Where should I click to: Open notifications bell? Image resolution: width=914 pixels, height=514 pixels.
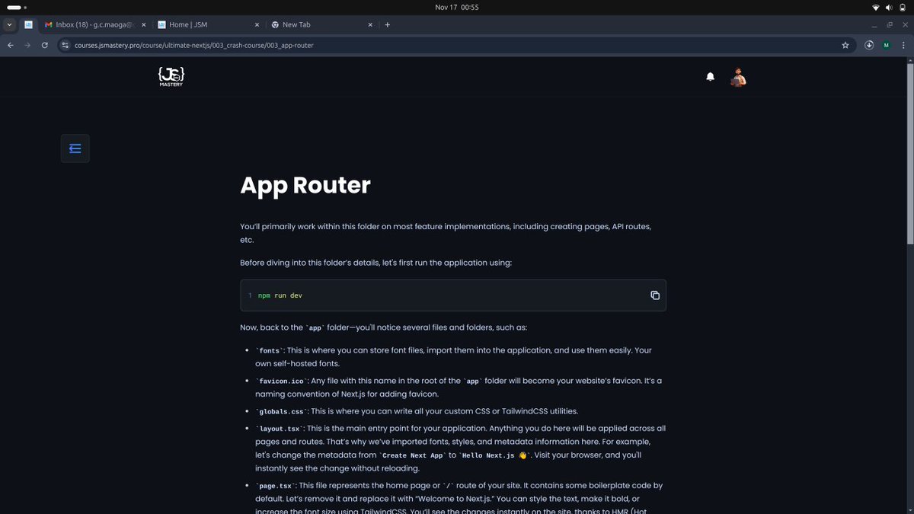coord(710,77)
